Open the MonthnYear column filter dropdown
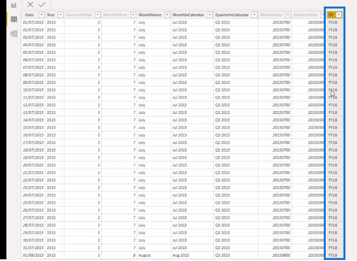The width and height of the screenshot is (357, 261). pyautogui.click(x=288, y=15)
